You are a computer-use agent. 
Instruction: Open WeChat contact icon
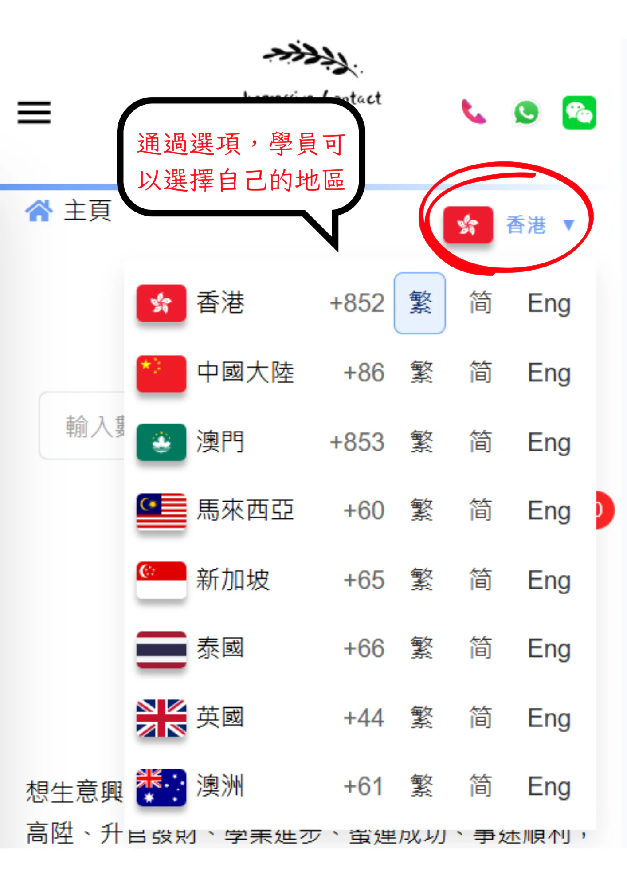(x=579, y=113)
